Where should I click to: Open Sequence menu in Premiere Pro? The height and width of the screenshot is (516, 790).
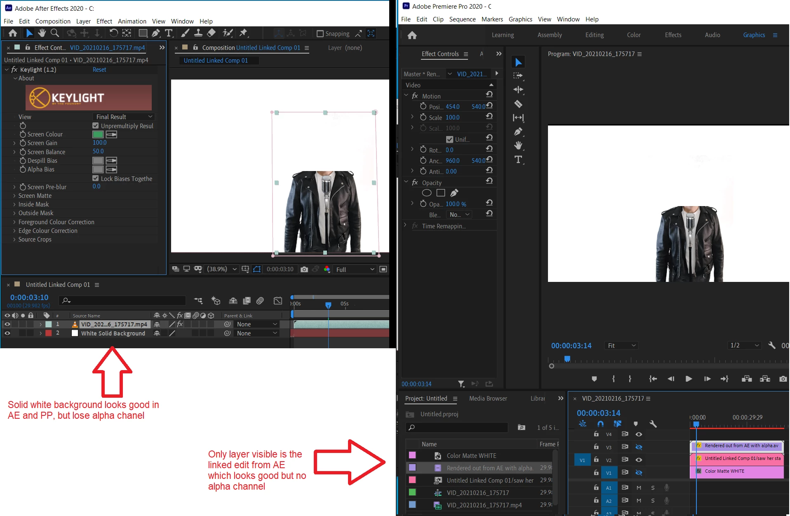tap(462, 19)
